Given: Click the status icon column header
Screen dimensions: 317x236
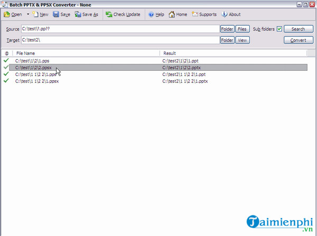Looking at the screenshot, I should [7, 53].
